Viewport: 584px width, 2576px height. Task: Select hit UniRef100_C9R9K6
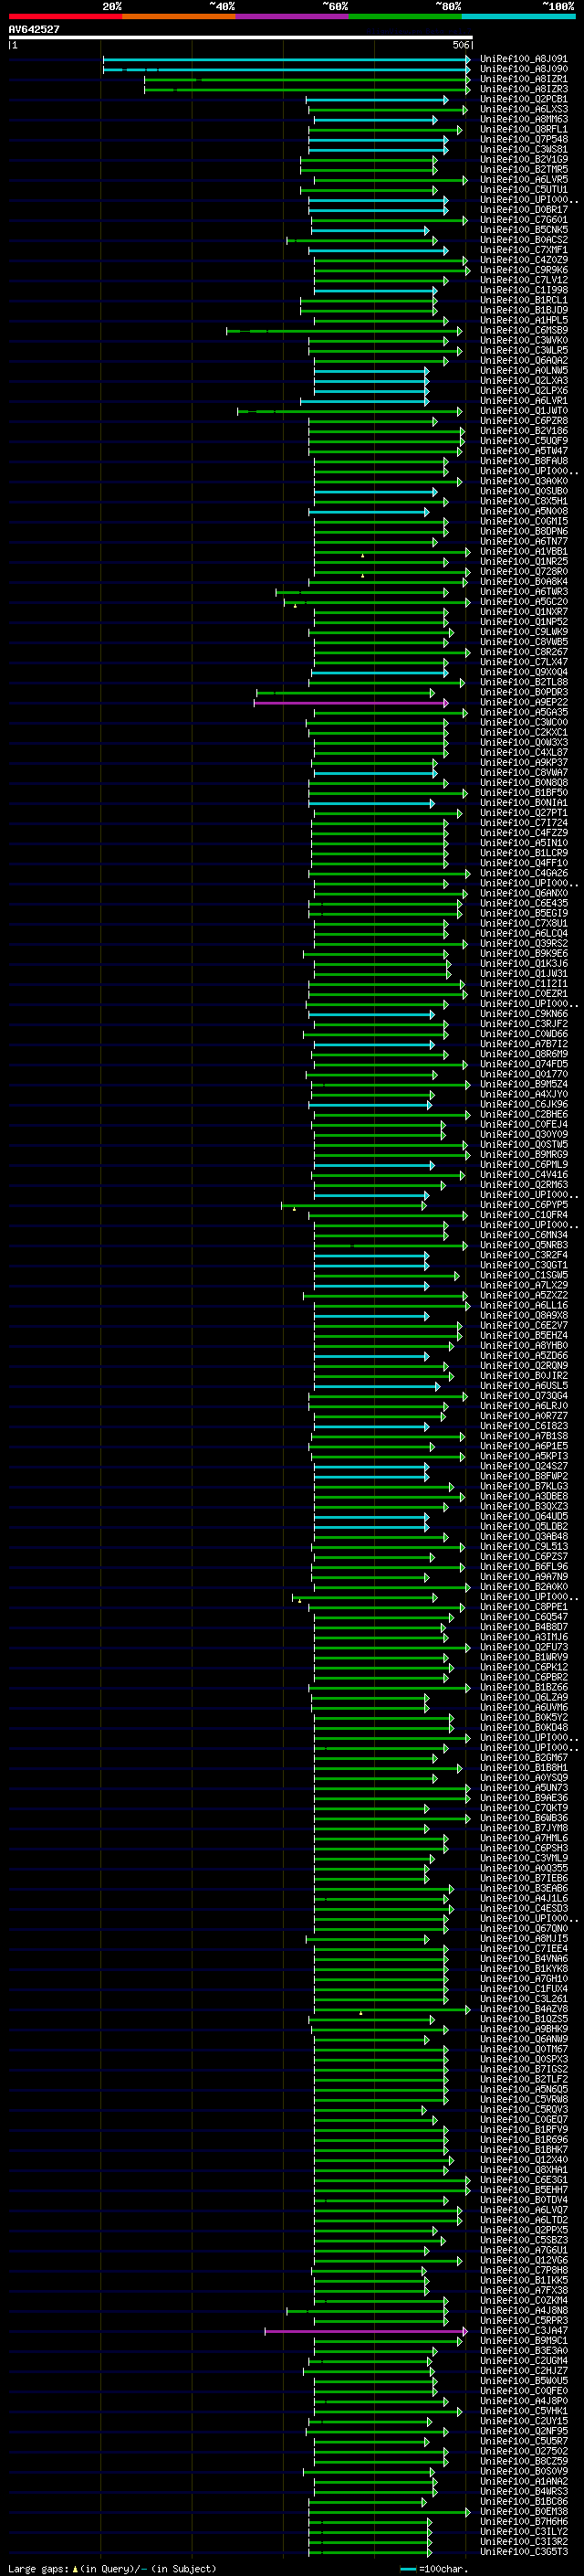523,270
